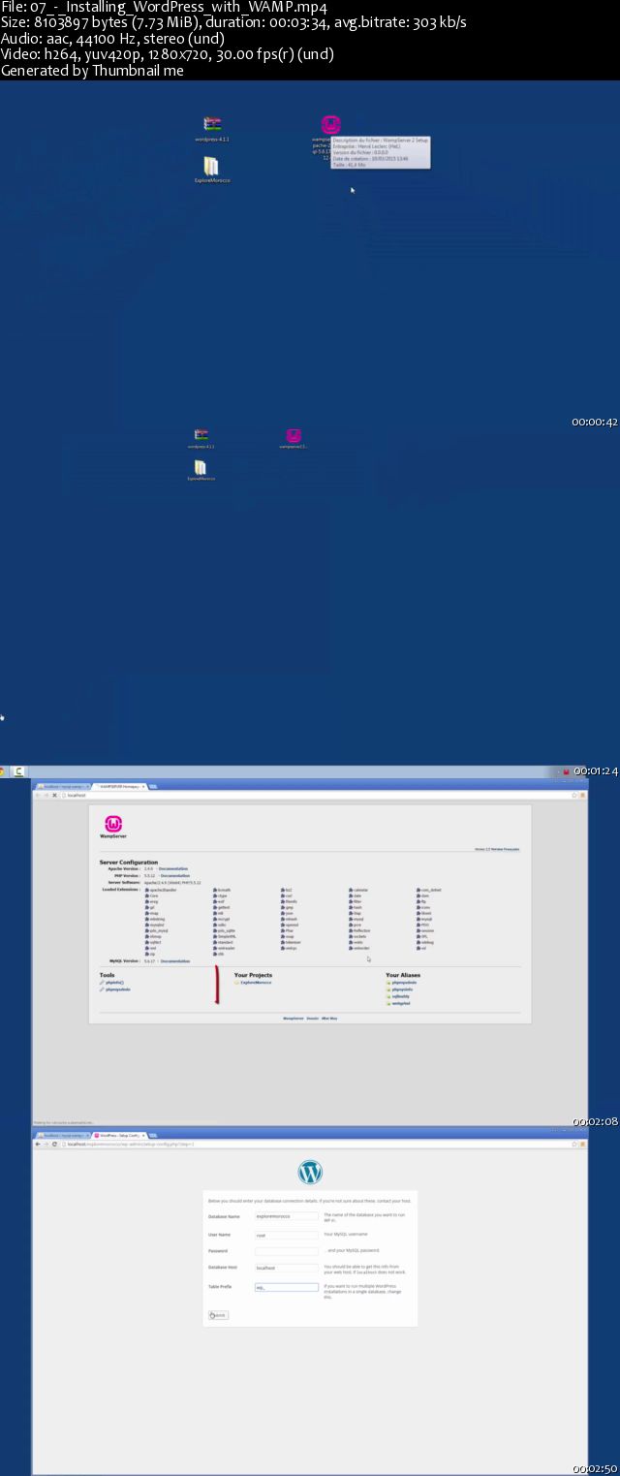Image resolution: width=620 pixels, height=1476 pixels.
Task: Click Donate footer link
Action: click(312, 1019)
